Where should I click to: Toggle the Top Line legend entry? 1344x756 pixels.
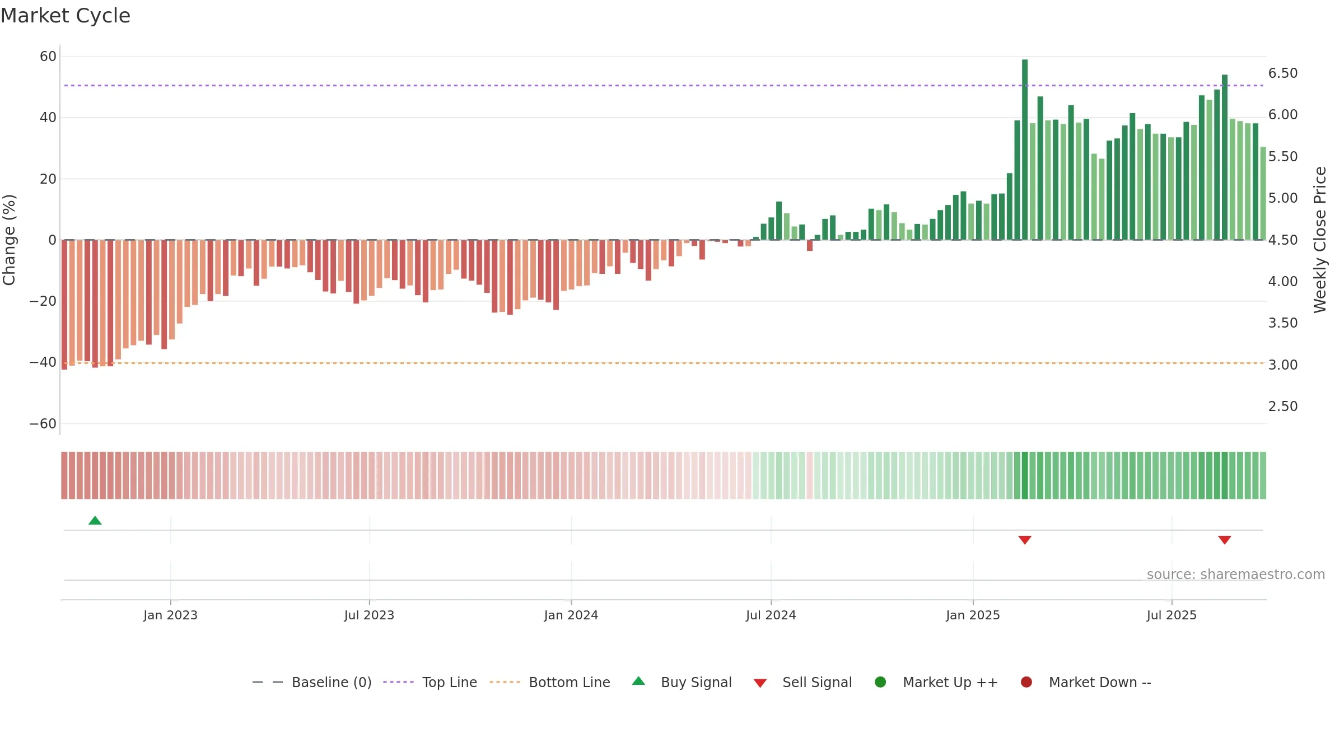[x=430, y=682]
